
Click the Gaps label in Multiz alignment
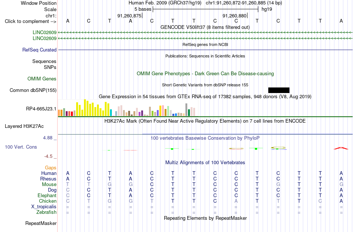tap(51, 168)
